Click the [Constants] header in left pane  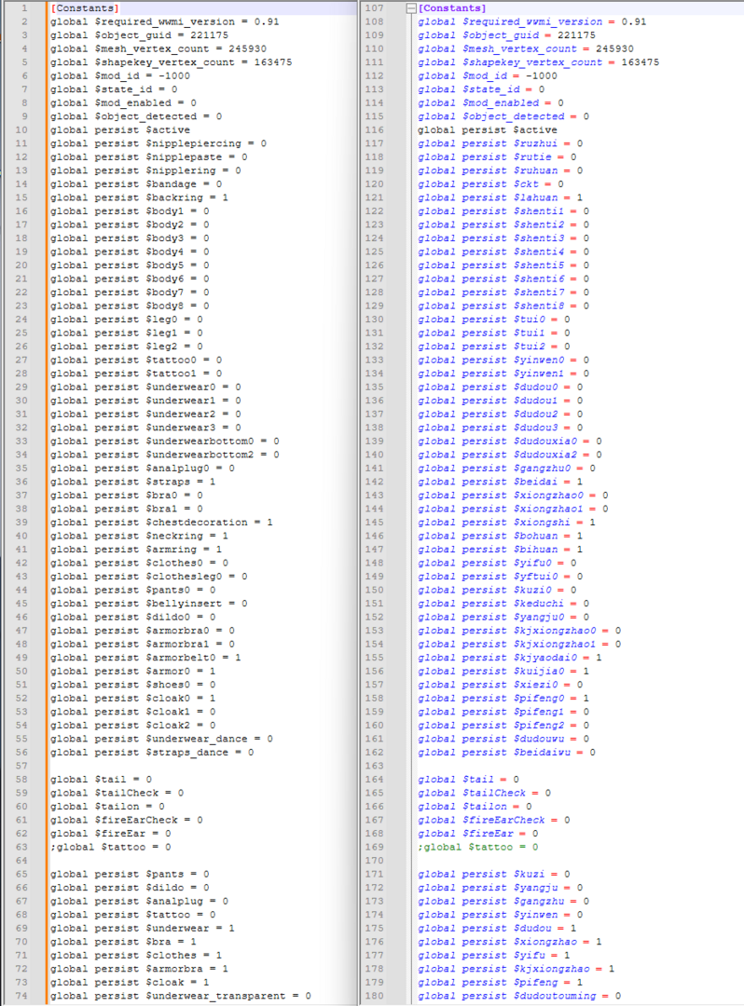(x=86, y=8)
